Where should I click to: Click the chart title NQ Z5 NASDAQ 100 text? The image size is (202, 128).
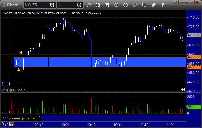point(51,13)
